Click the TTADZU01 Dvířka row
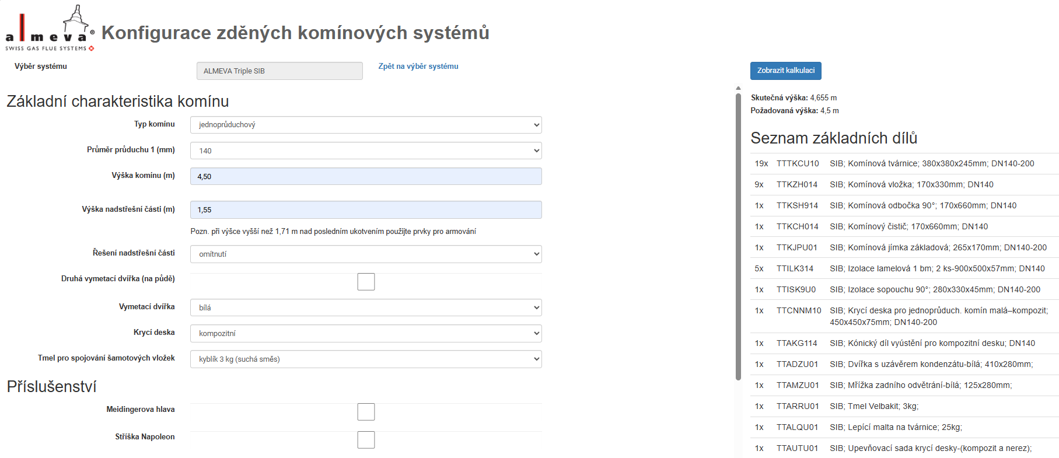The width and height of the screenshot is (1059, 458). pyautogui.click(x=904, y=364)
